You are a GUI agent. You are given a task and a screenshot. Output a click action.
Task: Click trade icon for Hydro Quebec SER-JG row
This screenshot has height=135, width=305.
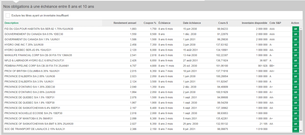point(295,50)
